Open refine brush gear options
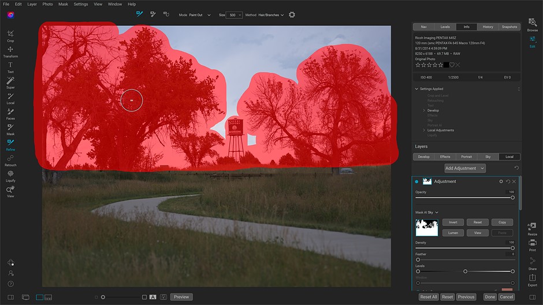Viewport: 543px width, 305px height. (x=292, y=15)
